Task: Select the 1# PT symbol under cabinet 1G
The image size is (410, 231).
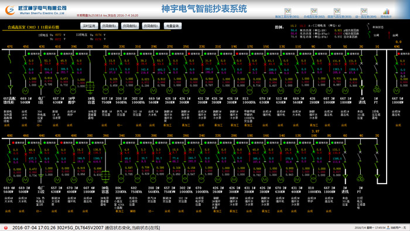Action: (x=377, y=89)
